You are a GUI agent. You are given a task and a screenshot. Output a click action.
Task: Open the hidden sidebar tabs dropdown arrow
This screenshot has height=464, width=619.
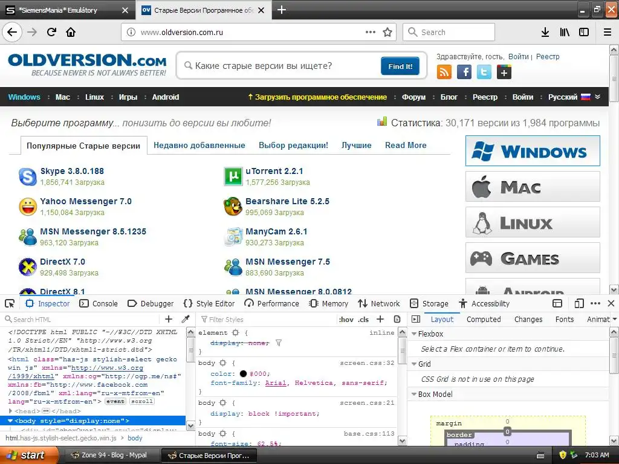[x=615, y=319]
